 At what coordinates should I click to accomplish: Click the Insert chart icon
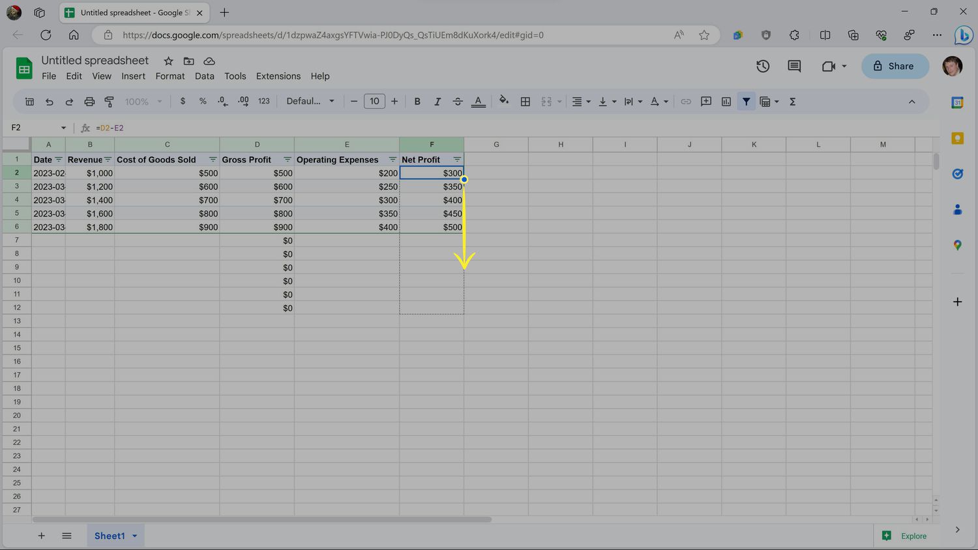click(726, 102)
